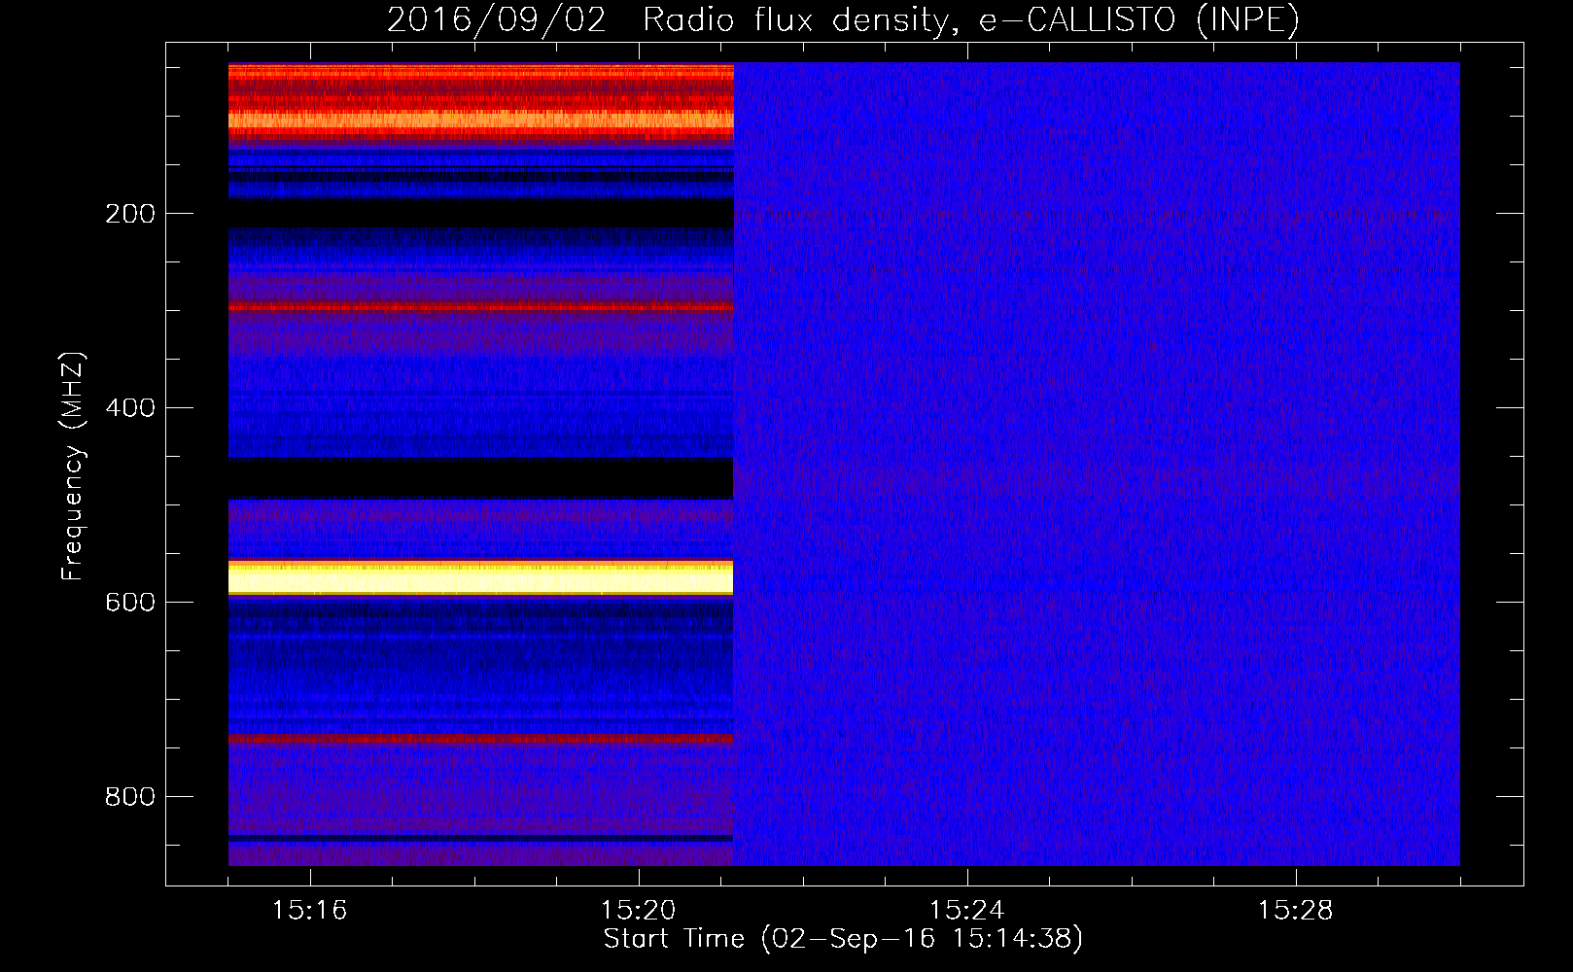Screen dimensions: 1573x972
Task: Click the '400' frequency tick label
Action: point(130,408)
